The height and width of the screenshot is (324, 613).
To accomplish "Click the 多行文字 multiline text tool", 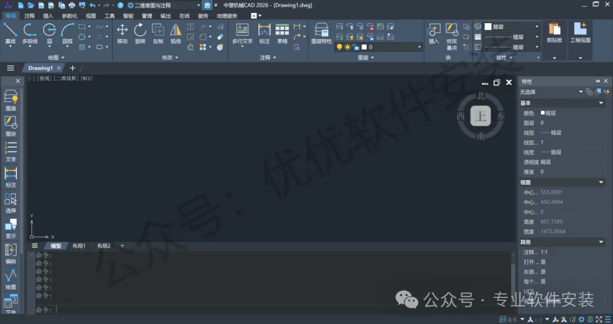I will [242, 35].
